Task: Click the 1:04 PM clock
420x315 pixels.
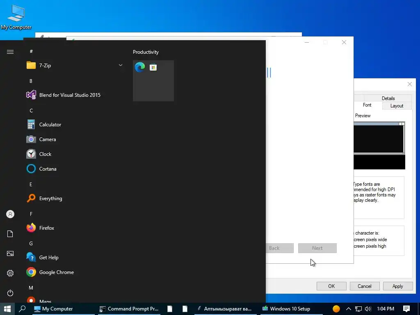Action: [386, 309]
